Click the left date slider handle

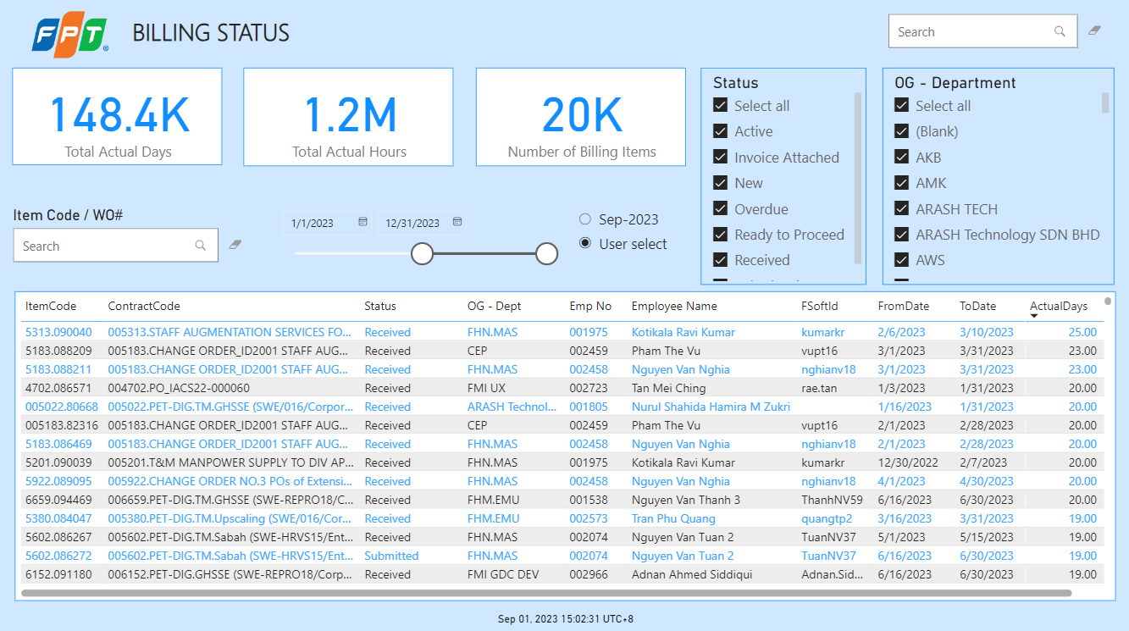[422, 253]
